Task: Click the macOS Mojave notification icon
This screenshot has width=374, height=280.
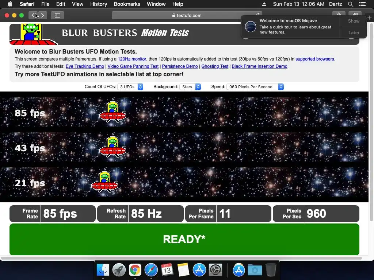Action: [x=251, y=26]
